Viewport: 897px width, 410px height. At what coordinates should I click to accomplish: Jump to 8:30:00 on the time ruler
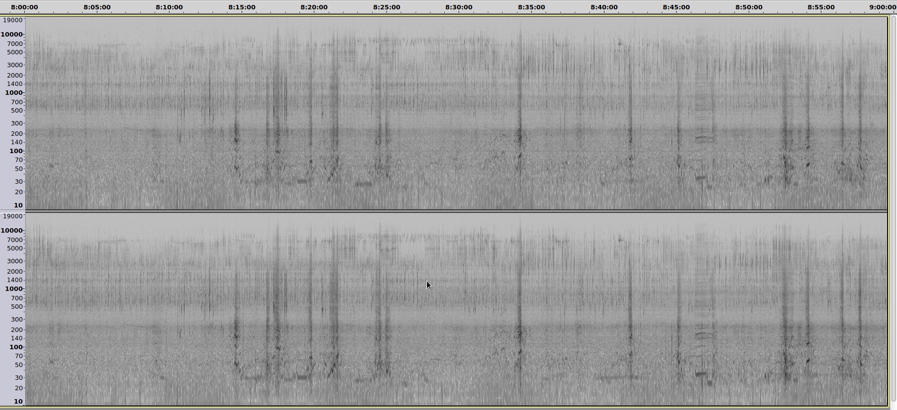pyautogui.click(x=459, y=7)
